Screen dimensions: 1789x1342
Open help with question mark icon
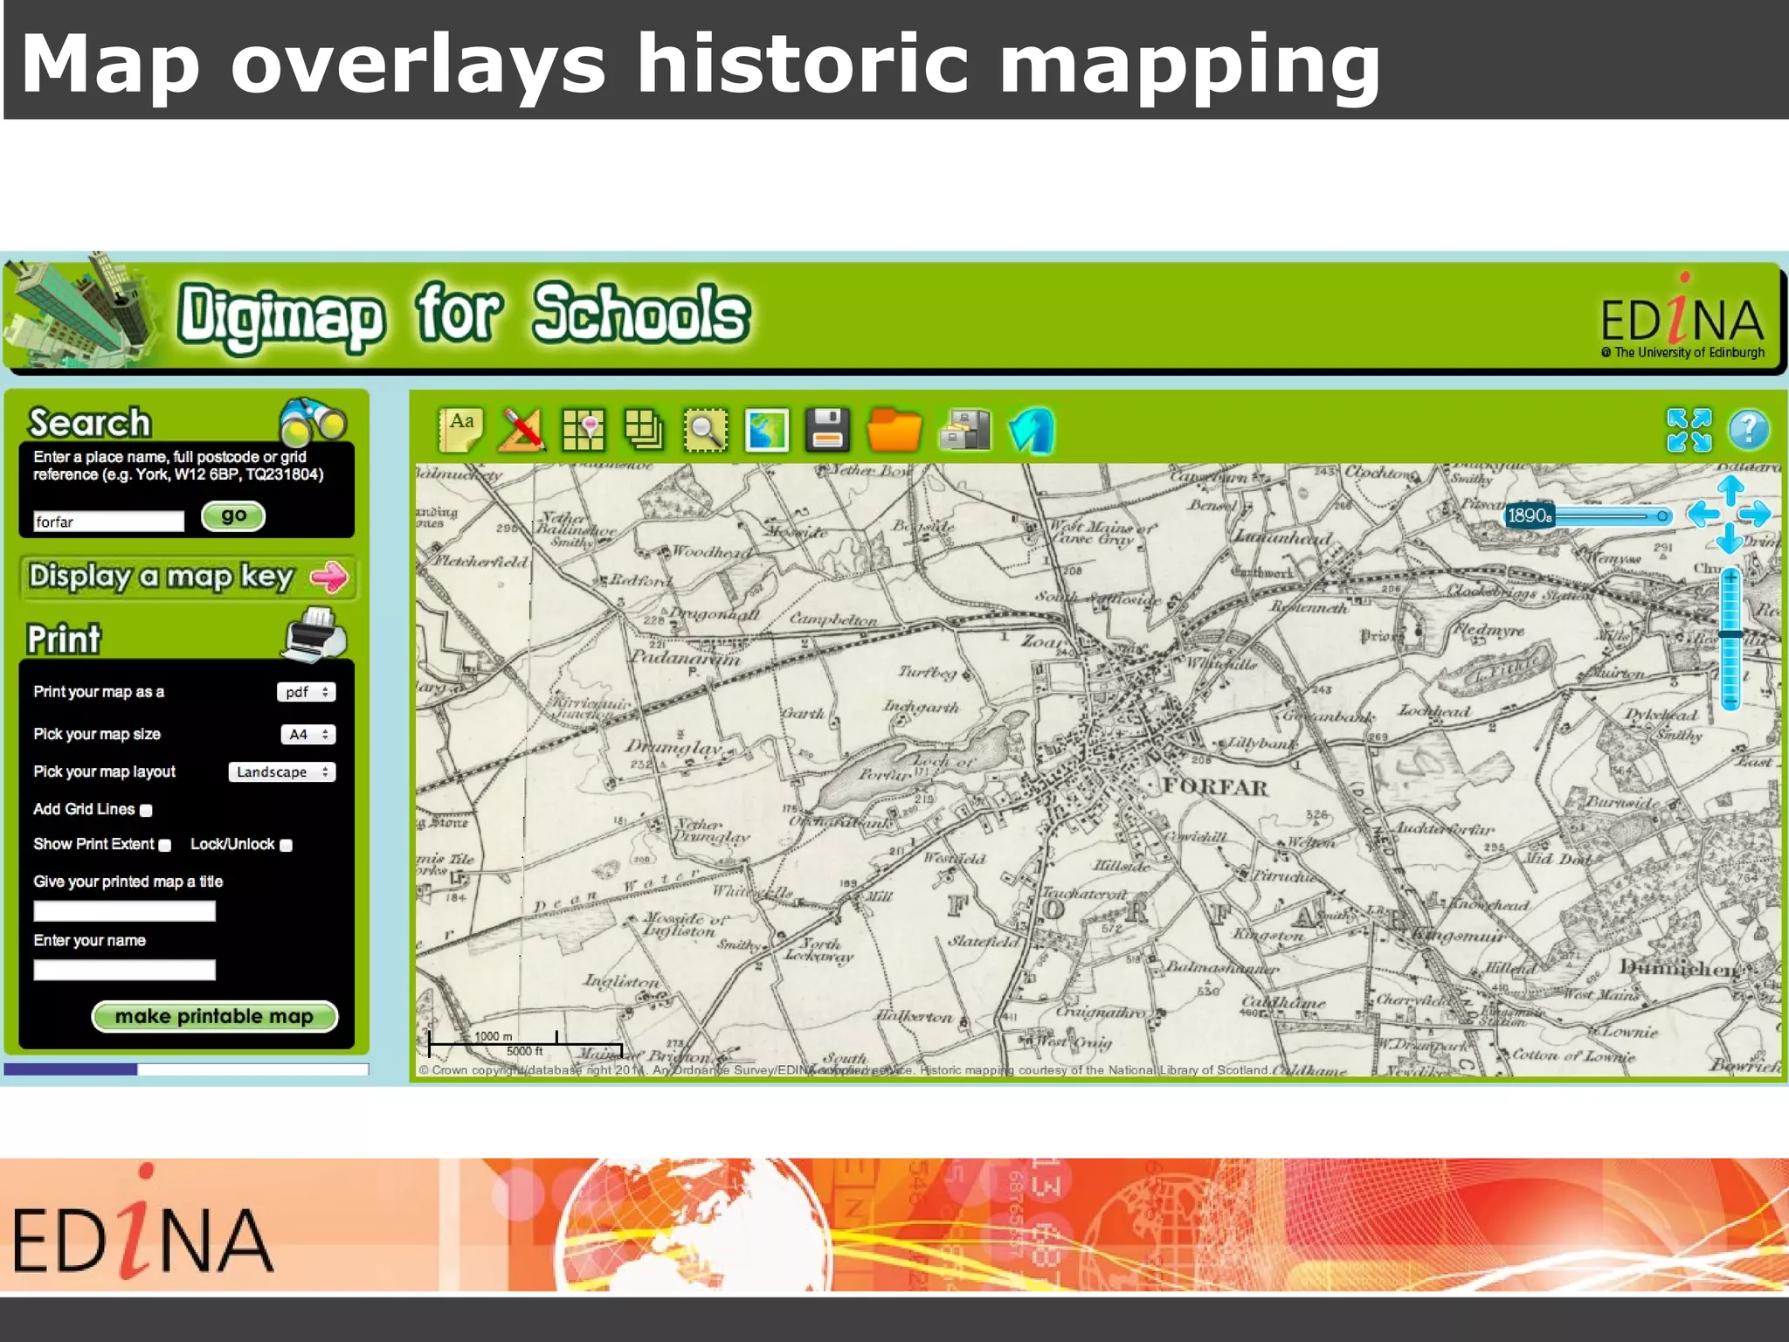(1749, 430)
